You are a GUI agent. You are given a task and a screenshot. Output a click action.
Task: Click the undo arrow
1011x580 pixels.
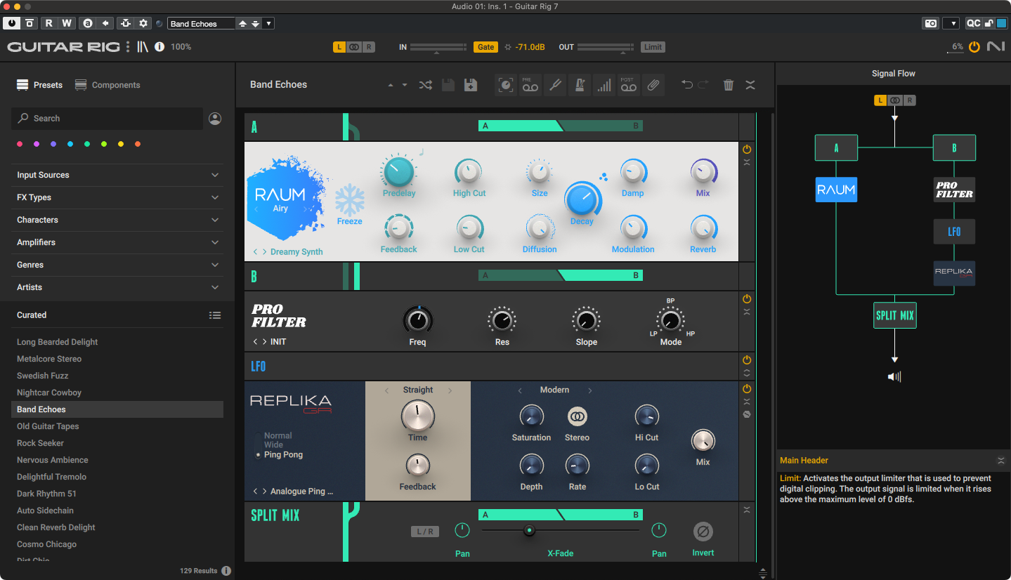[687, 85]
